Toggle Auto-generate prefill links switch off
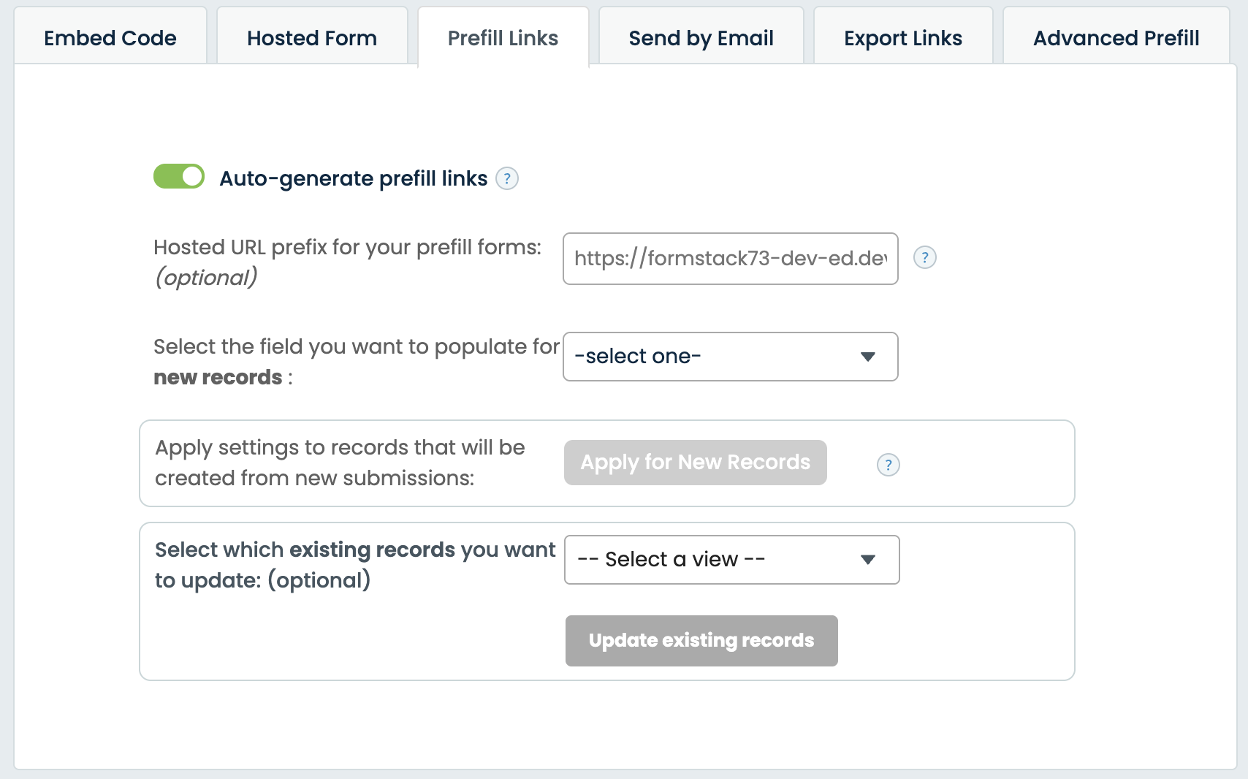1248x779 pixels. pyautogui.click(x=179, y=177)
